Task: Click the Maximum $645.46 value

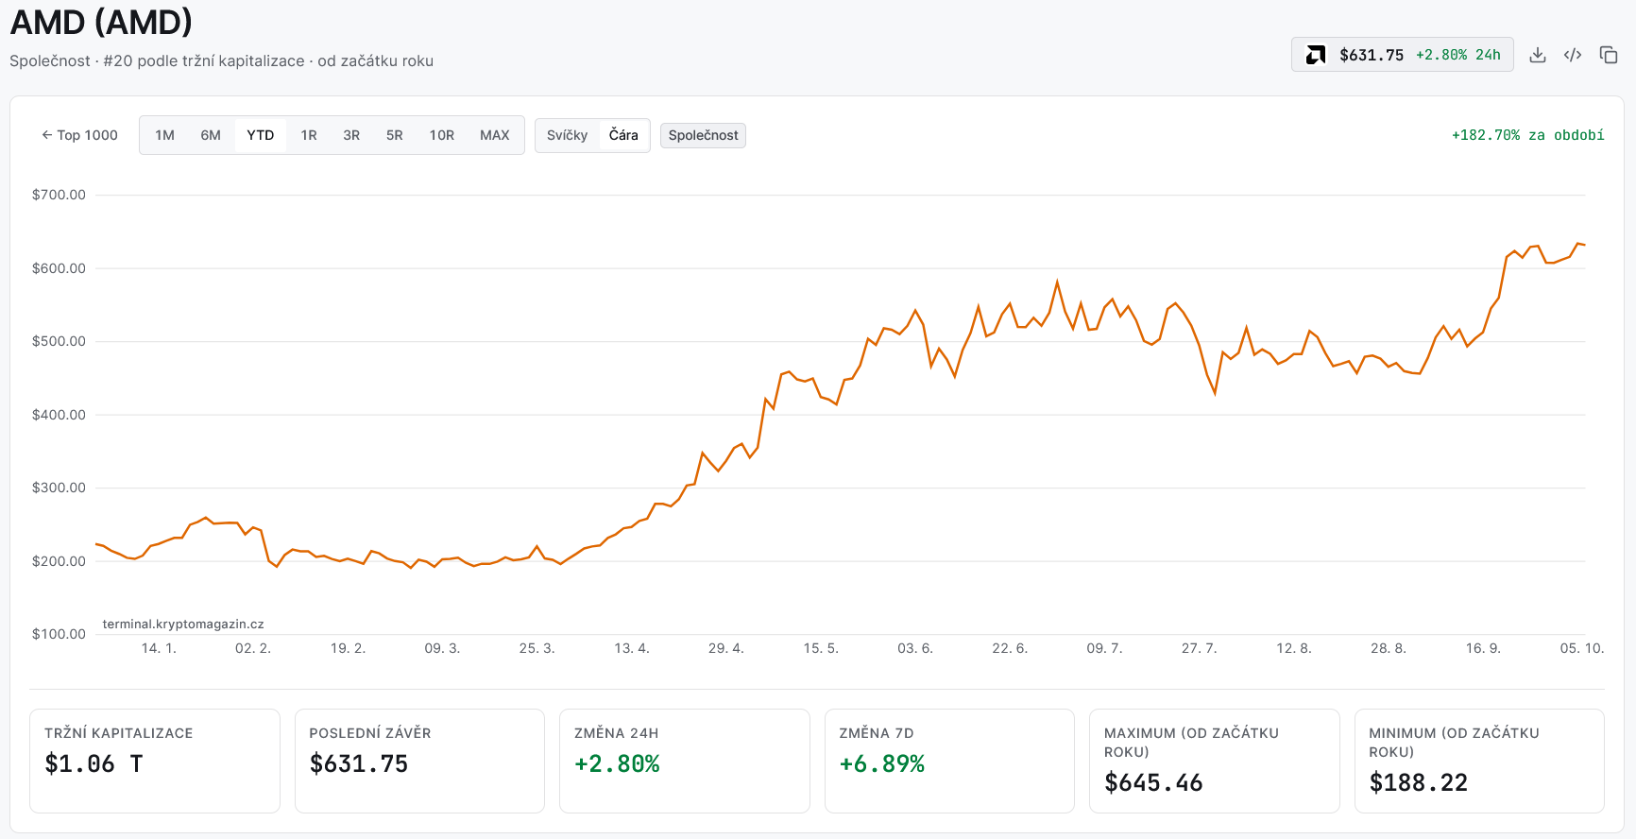Action: pyautogui.click(x=1153, y=782)
